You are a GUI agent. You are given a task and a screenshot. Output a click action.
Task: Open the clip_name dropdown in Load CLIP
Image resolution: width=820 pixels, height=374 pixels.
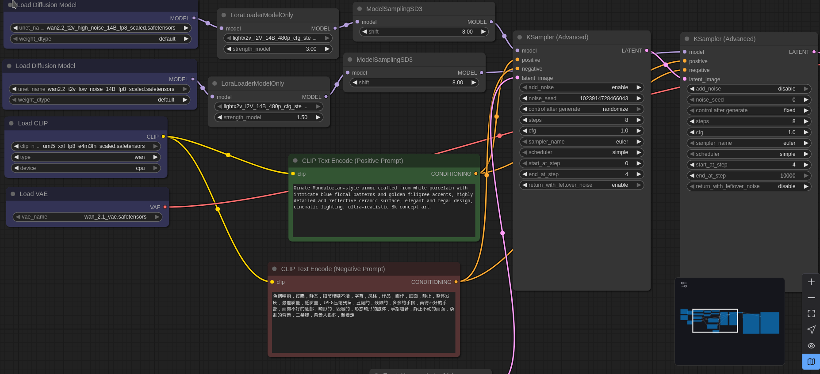[x=86, y=146]
